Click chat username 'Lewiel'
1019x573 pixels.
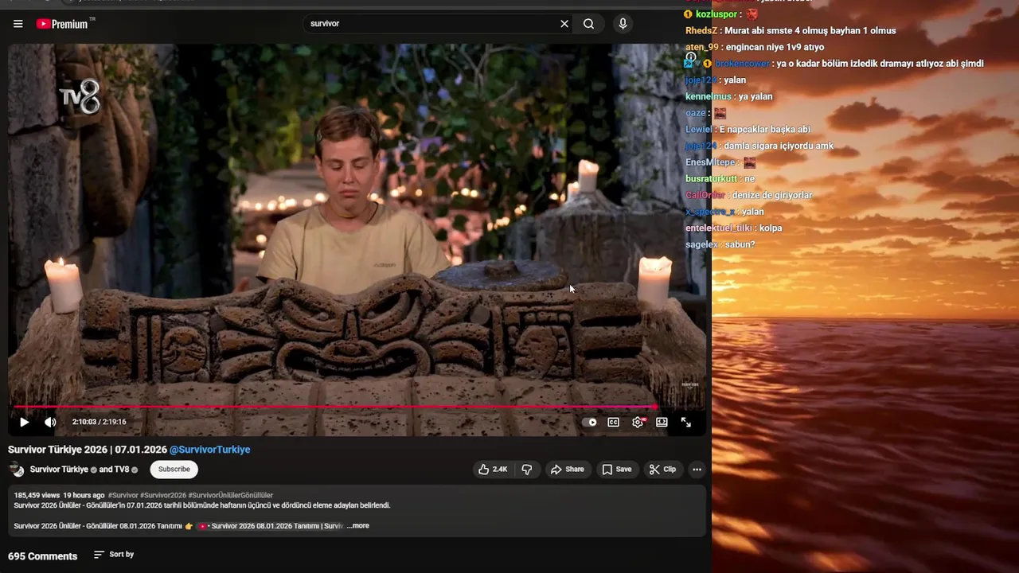coord(699,130)
